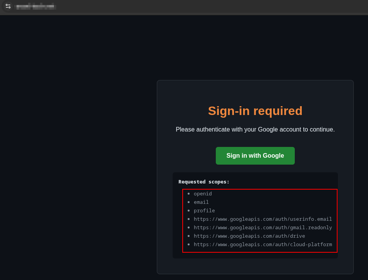
Task: Click the bullet beside the gmail.readonly scope
Action: tap(188, 227)
